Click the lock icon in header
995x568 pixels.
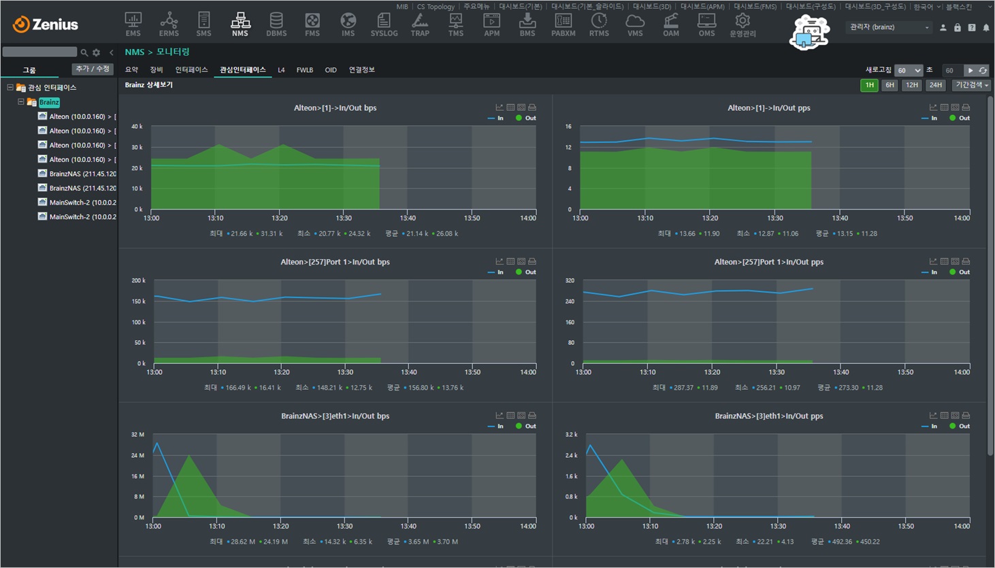[x=958, y=28]
